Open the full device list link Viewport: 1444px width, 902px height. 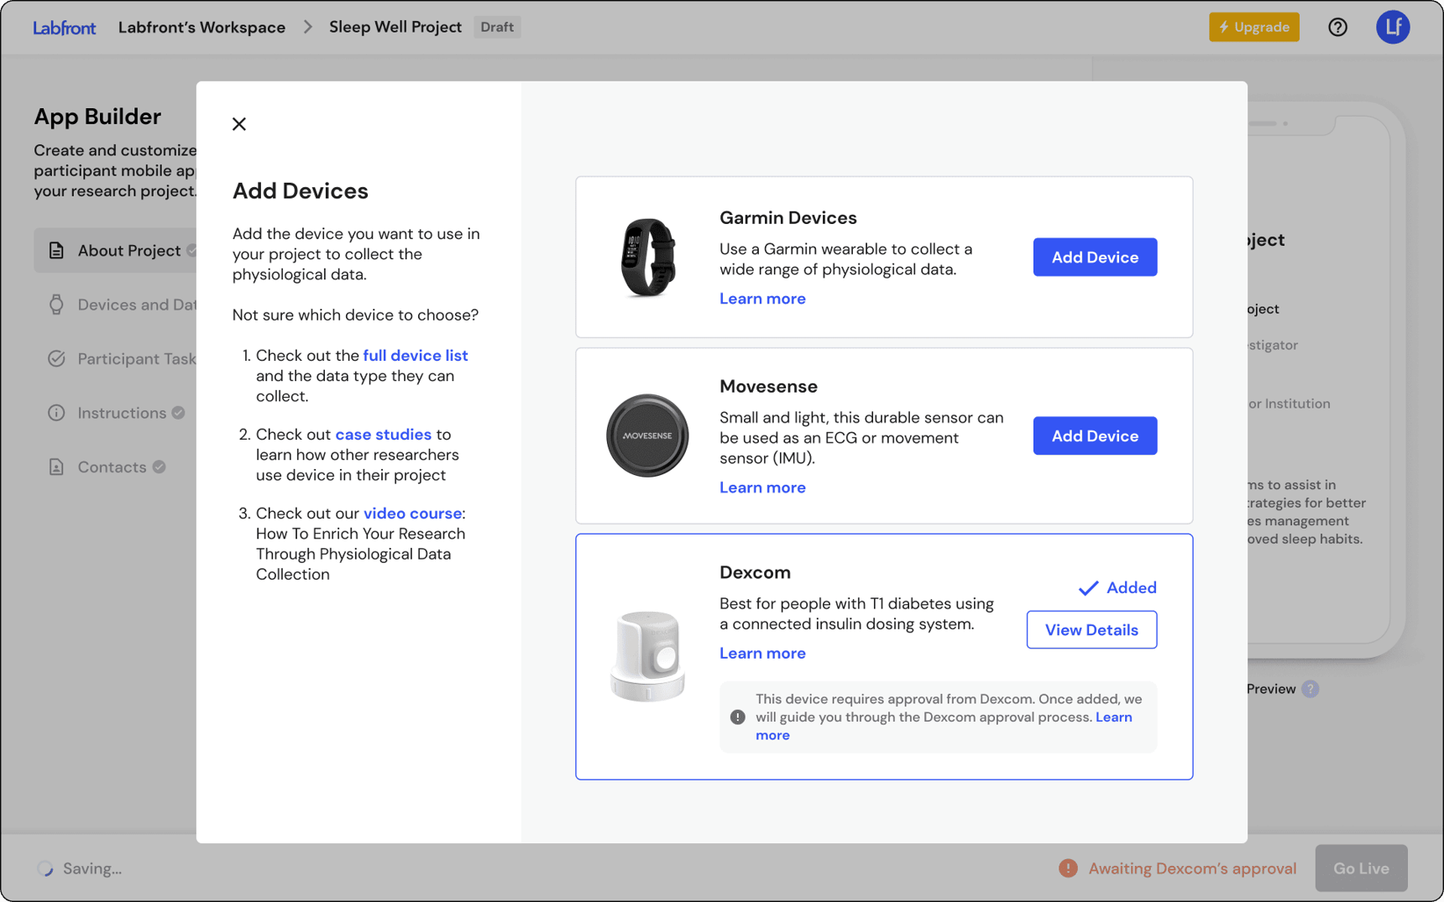[415, 356]
